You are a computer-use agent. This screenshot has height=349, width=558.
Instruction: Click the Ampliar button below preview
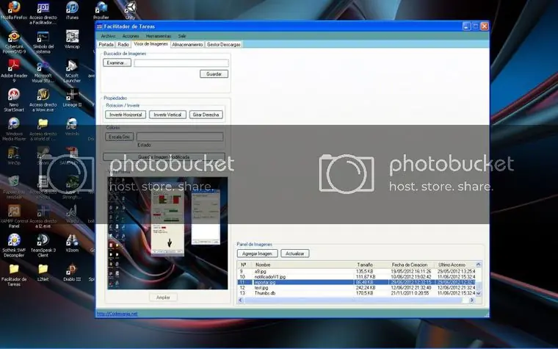[x=163, y=298]
